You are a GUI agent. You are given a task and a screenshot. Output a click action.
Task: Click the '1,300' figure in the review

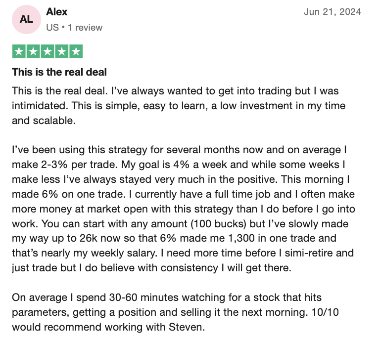[241, 238]
